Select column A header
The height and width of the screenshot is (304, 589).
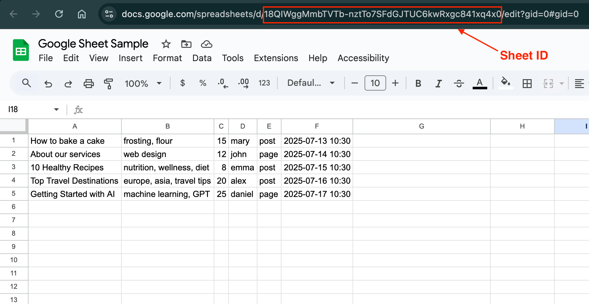pyautogui.click(x=75, y=126)
